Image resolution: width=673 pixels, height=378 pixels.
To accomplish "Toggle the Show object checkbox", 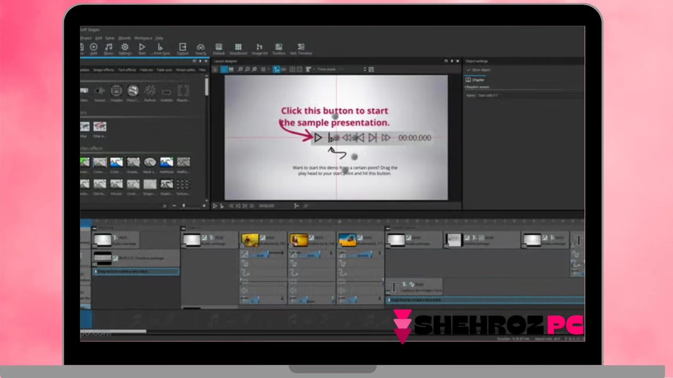I will point(468,70).
